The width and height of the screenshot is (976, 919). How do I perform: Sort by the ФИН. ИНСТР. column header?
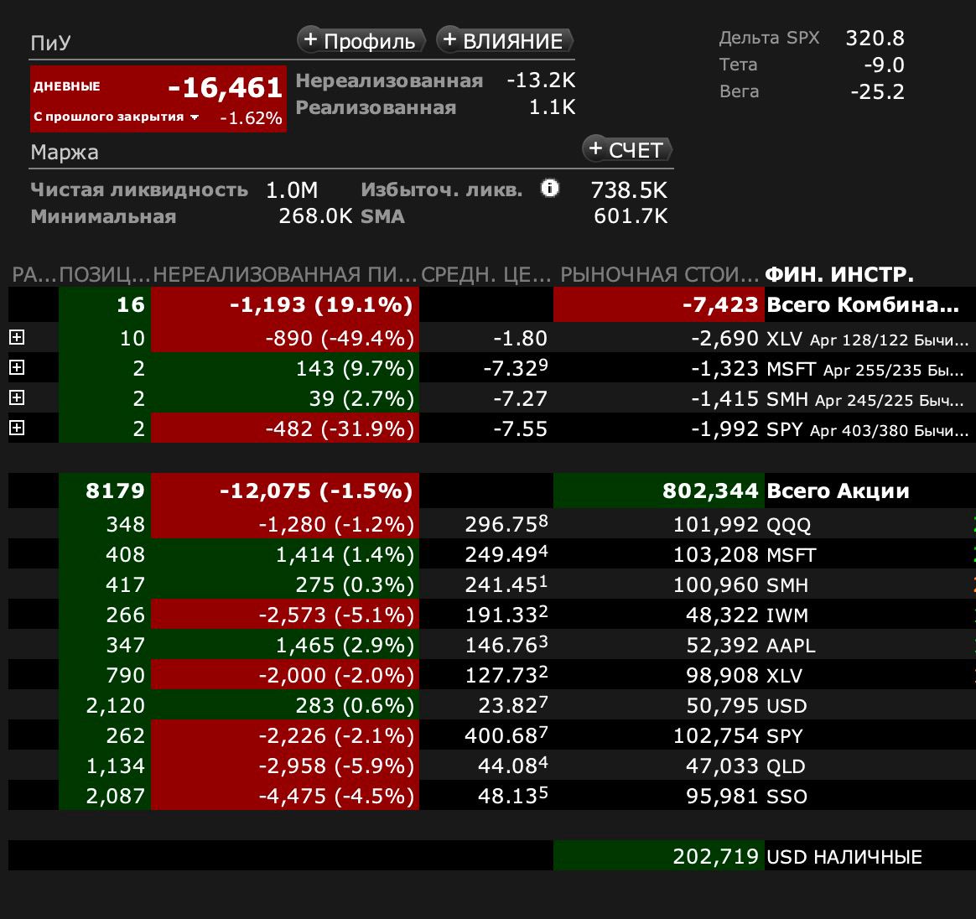[x=839, y=274]
